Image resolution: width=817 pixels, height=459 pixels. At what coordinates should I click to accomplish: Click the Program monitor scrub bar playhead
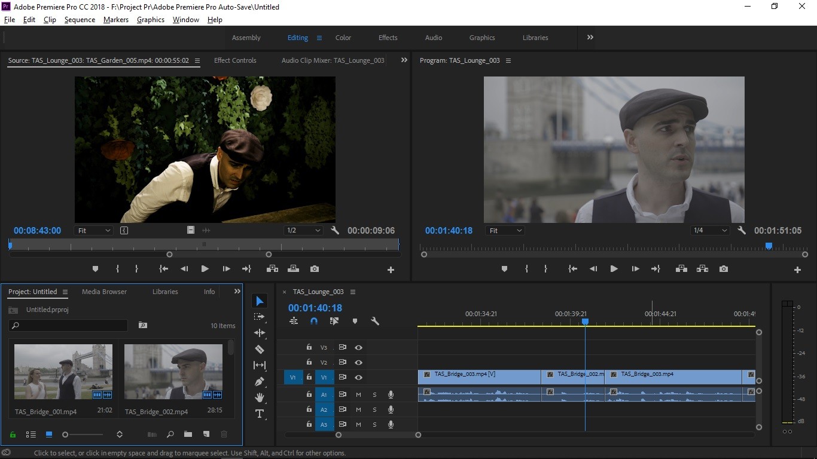pos(769,246)
